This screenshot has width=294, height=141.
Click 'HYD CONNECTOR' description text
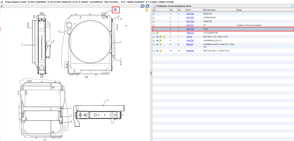210,33
